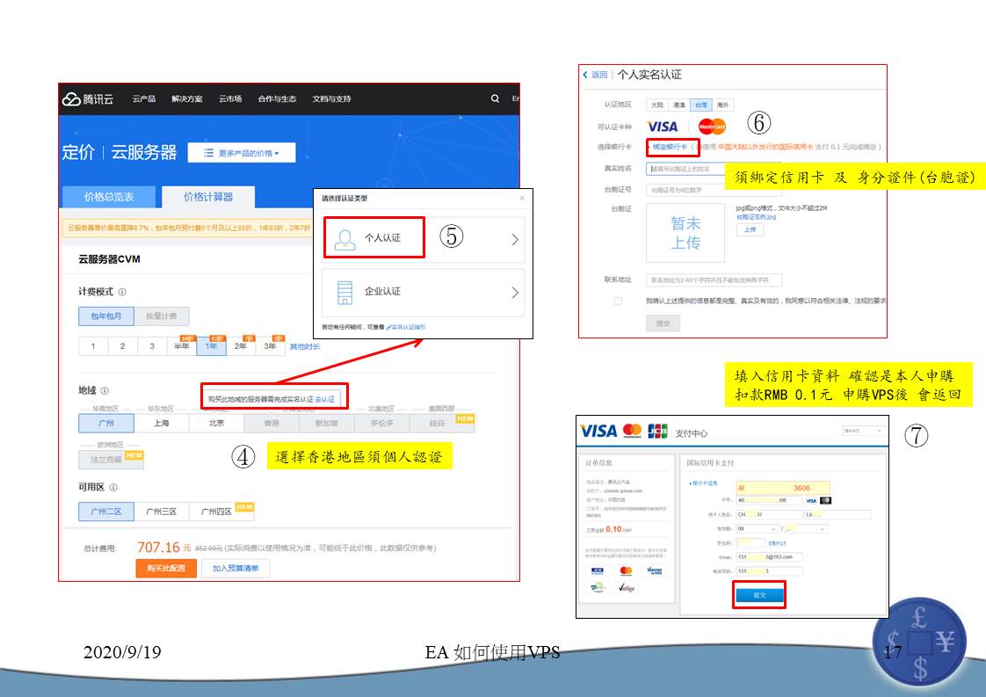The width and height of the screenshot is (986, 697).
Task: Open 更多产品的价格 dropdown
Action: coord(242,153)
